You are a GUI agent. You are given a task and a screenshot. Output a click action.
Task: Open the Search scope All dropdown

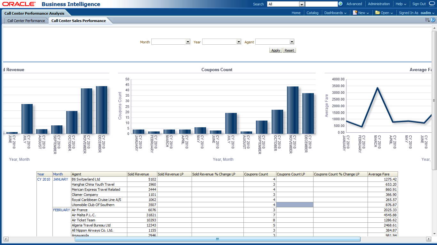301,4
